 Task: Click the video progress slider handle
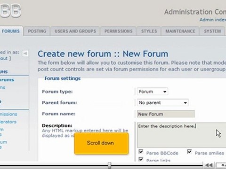[x=110, y=165]
